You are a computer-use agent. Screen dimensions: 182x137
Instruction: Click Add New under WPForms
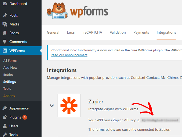[10, 68]
